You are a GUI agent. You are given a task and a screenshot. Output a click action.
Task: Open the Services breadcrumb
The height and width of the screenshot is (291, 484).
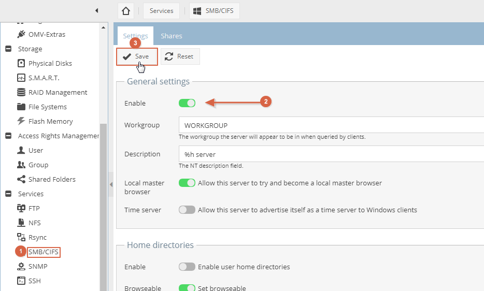click(162, 11)
